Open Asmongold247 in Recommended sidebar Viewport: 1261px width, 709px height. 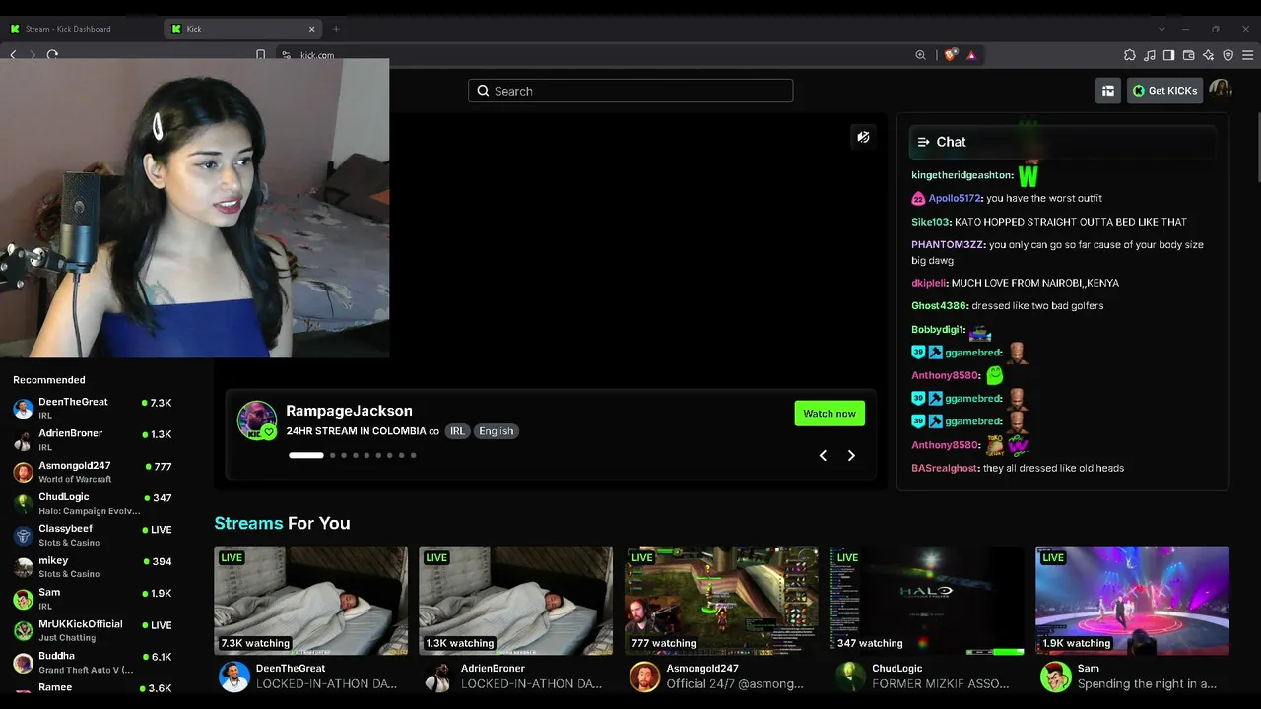click(94, 472)
